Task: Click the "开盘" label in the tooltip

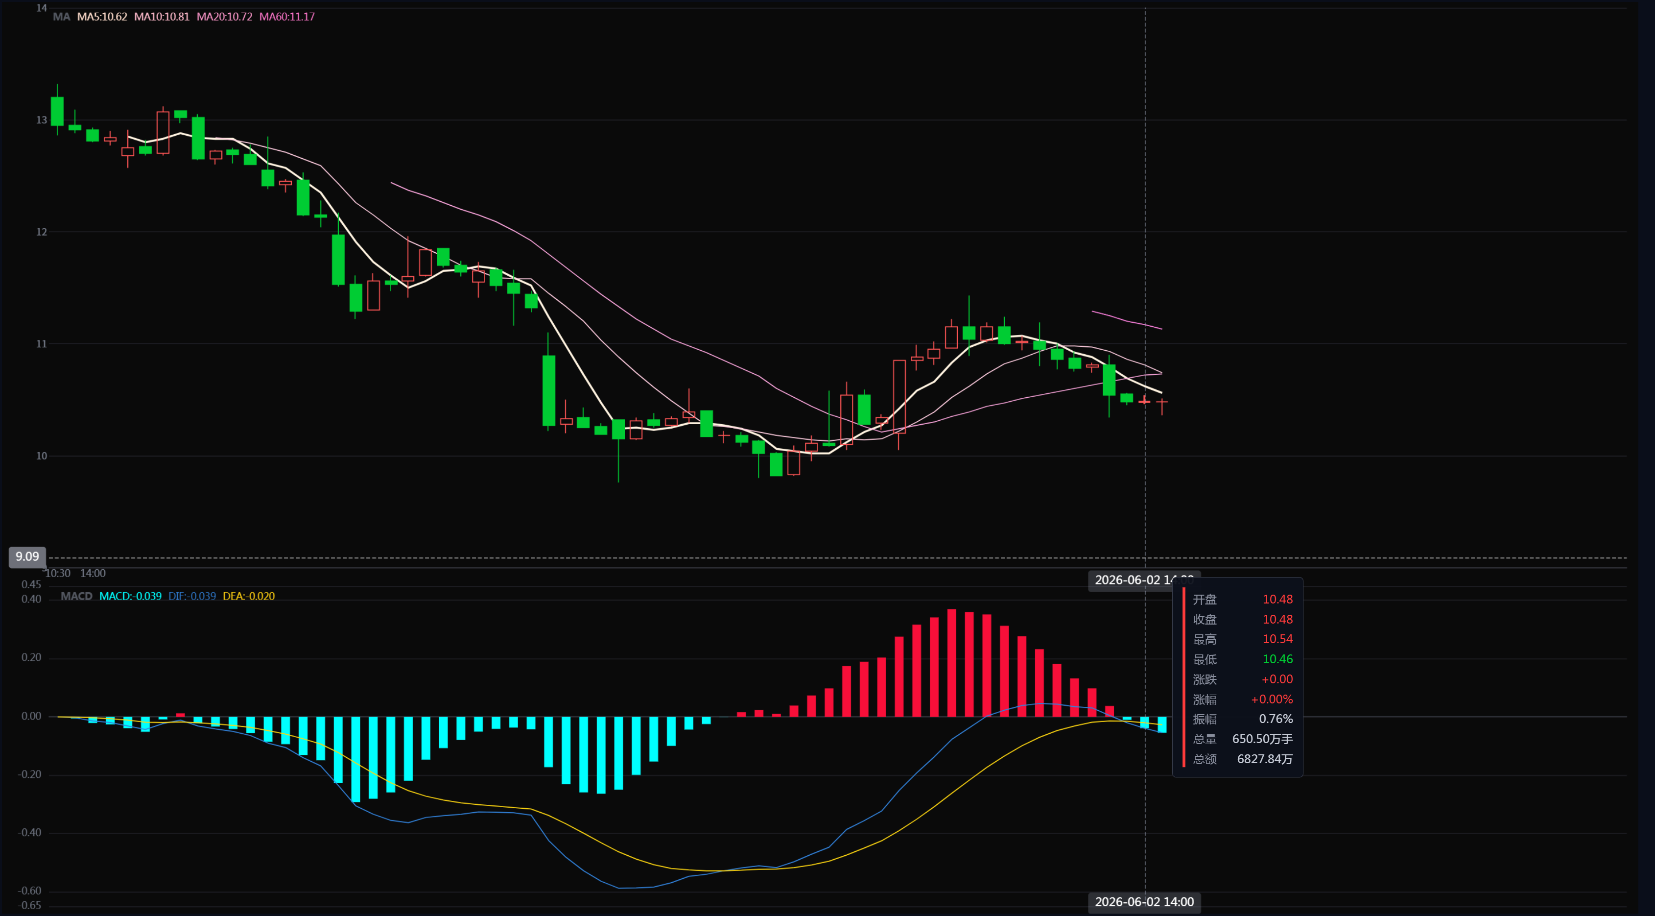Action: pyautogui.click(x=1205, y=599)
